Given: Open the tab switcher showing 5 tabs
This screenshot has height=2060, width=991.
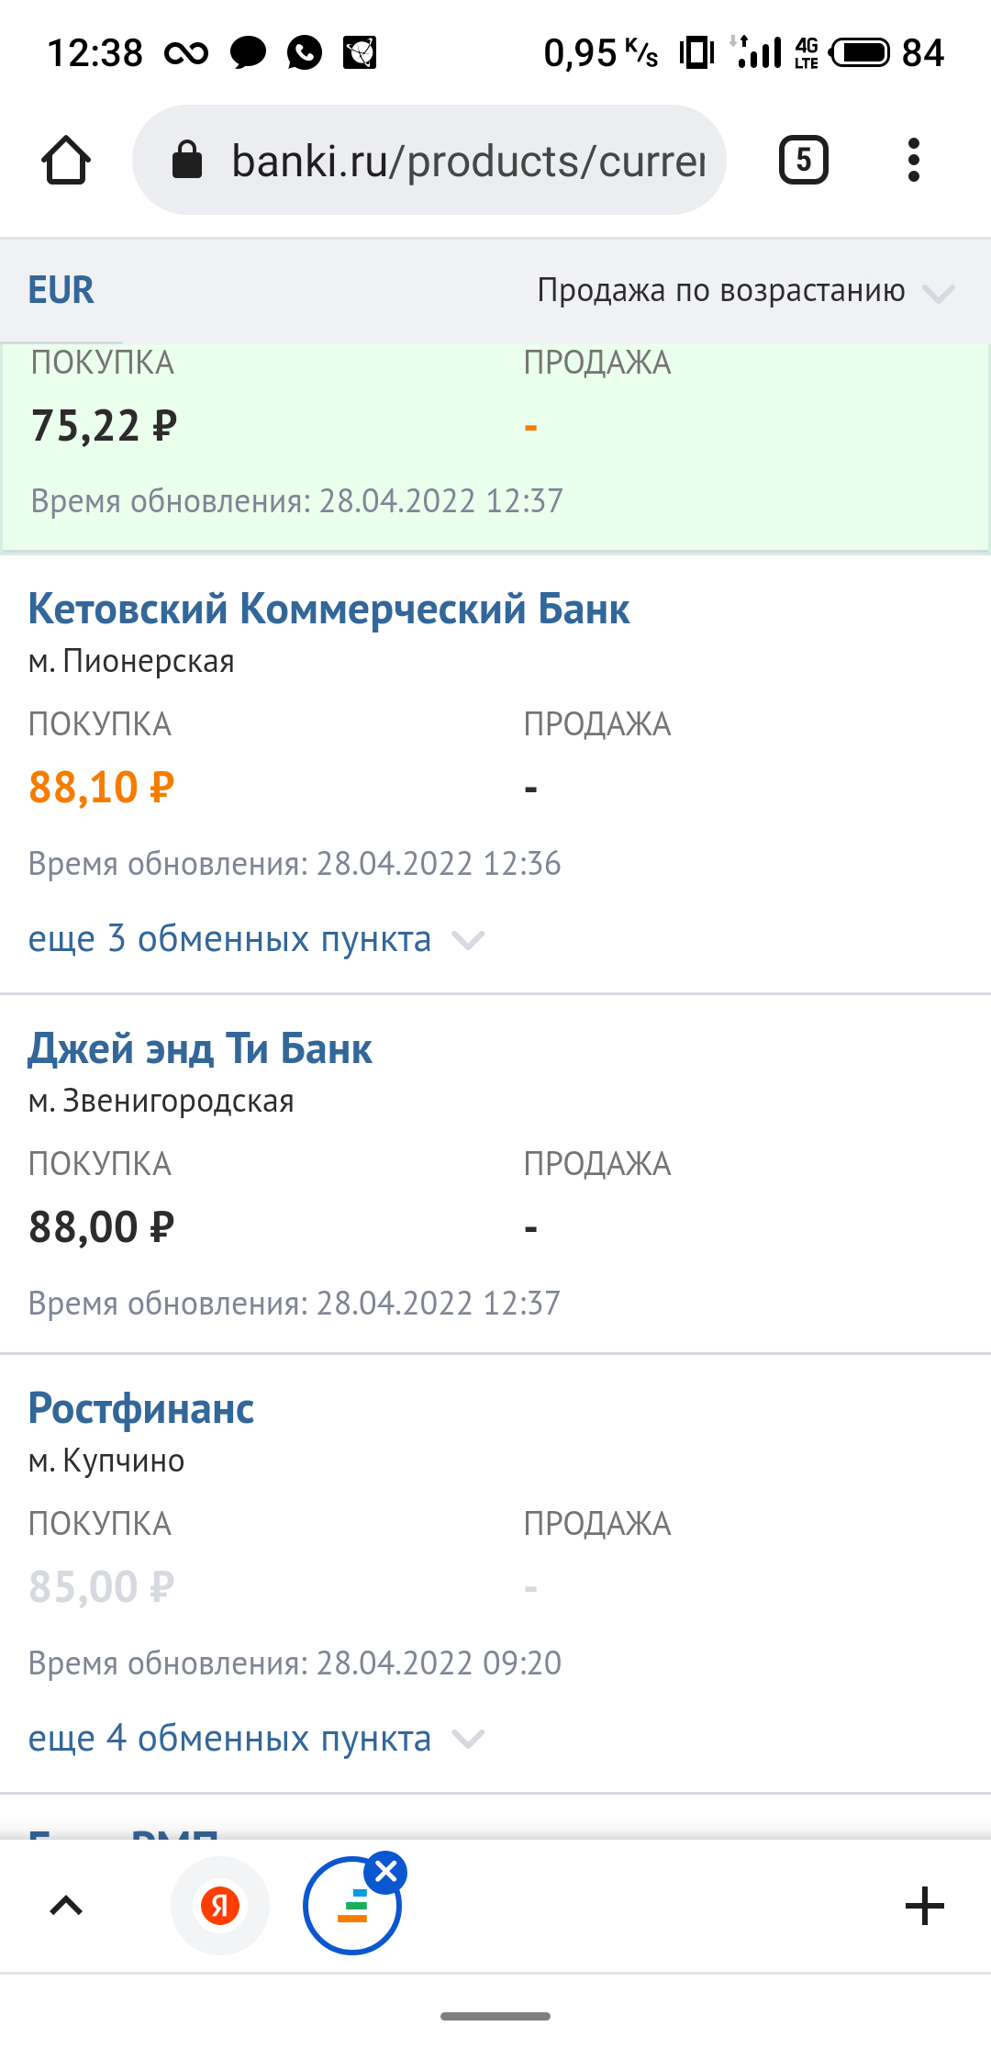Looking at the screenshot, I should pos(803,161).
